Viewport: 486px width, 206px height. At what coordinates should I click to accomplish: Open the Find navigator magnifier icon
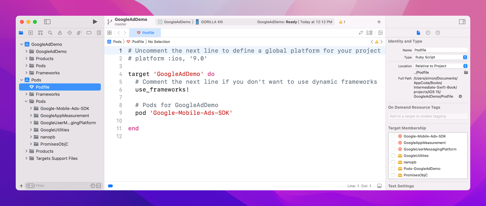[50, 33]
